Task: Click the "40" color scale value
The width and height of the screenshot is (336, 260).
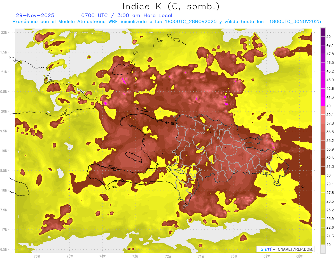Action: coord(329,106)
